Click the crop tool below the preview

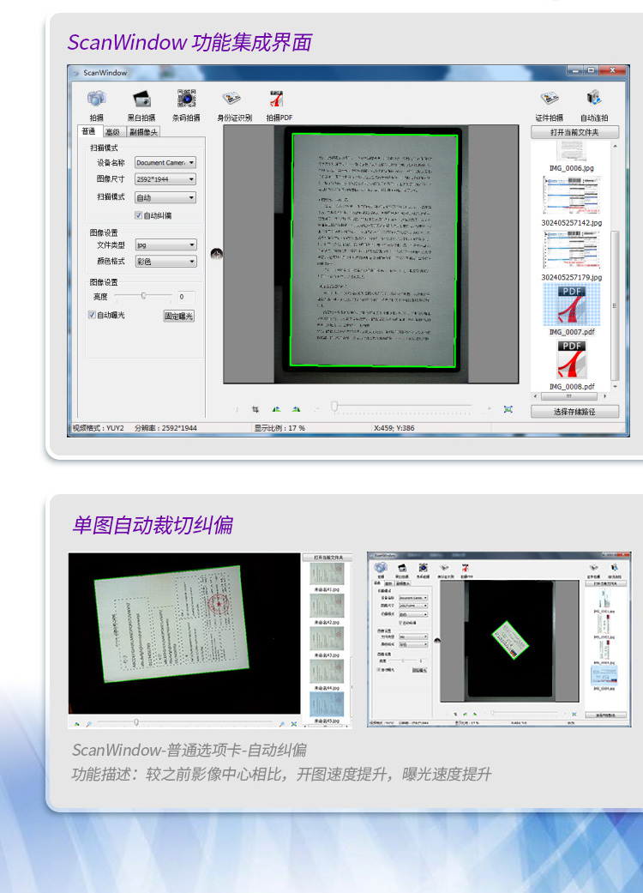[255, 409]
